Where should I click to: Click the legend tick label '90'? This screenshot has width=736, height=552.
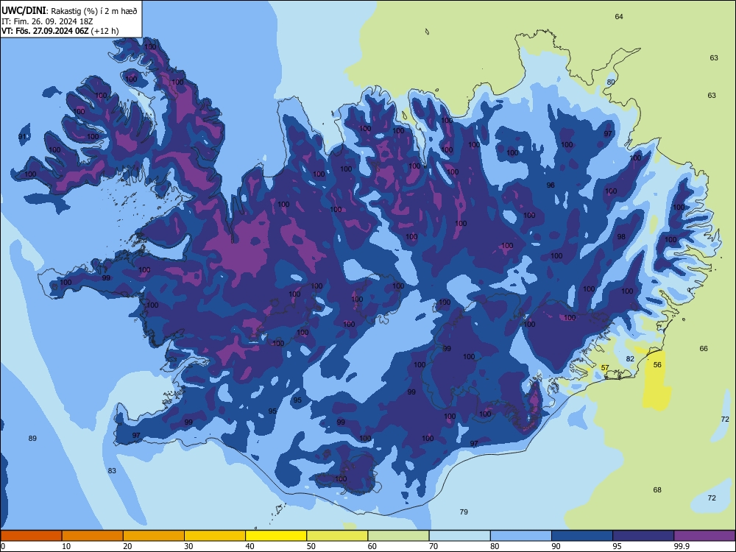coord(556,546)
